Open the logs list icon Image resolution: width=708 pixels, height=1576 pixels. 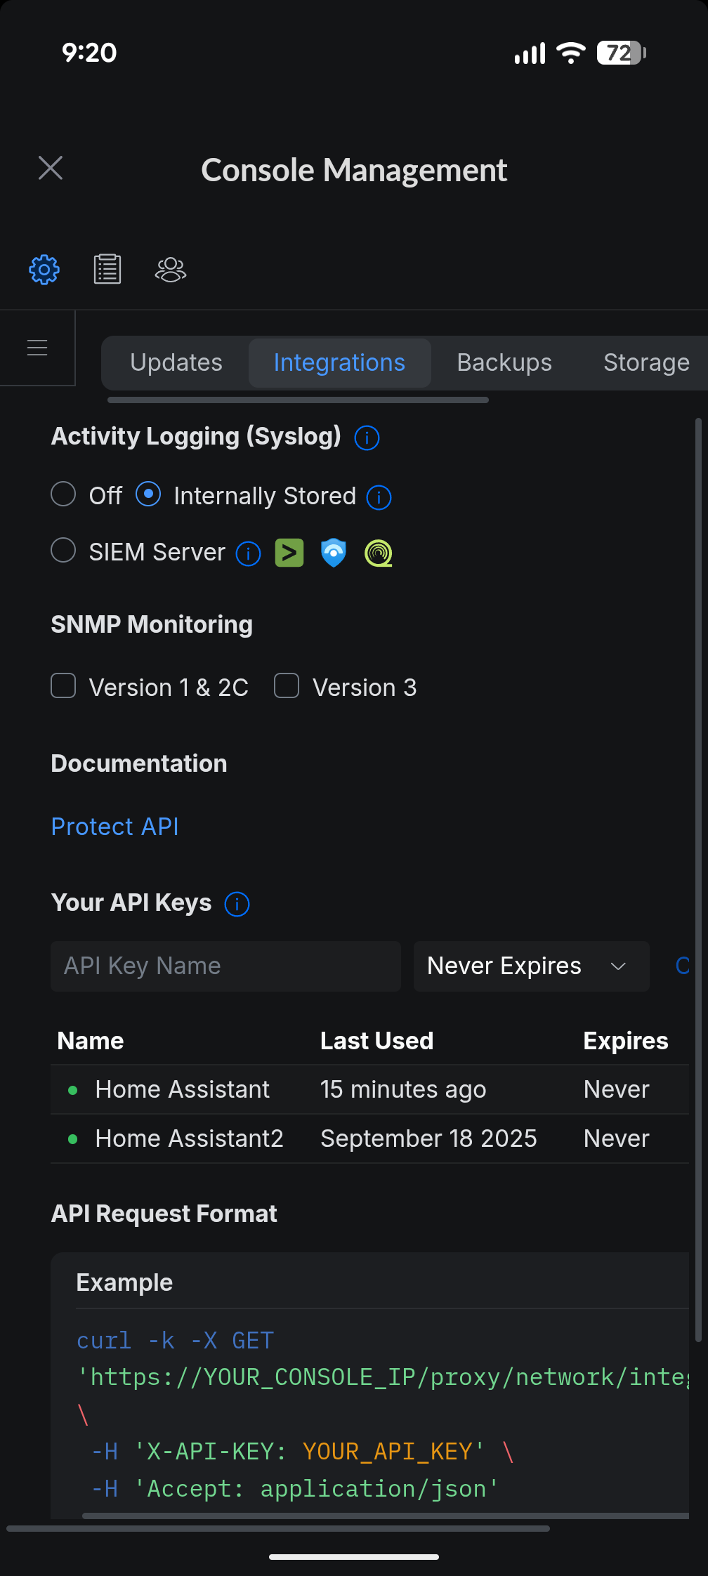107,270
